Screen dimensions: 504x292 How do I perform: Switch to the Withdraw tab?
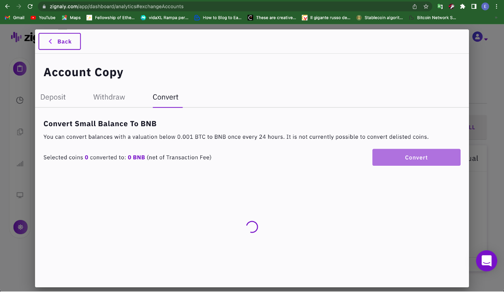tap(109, 97)
